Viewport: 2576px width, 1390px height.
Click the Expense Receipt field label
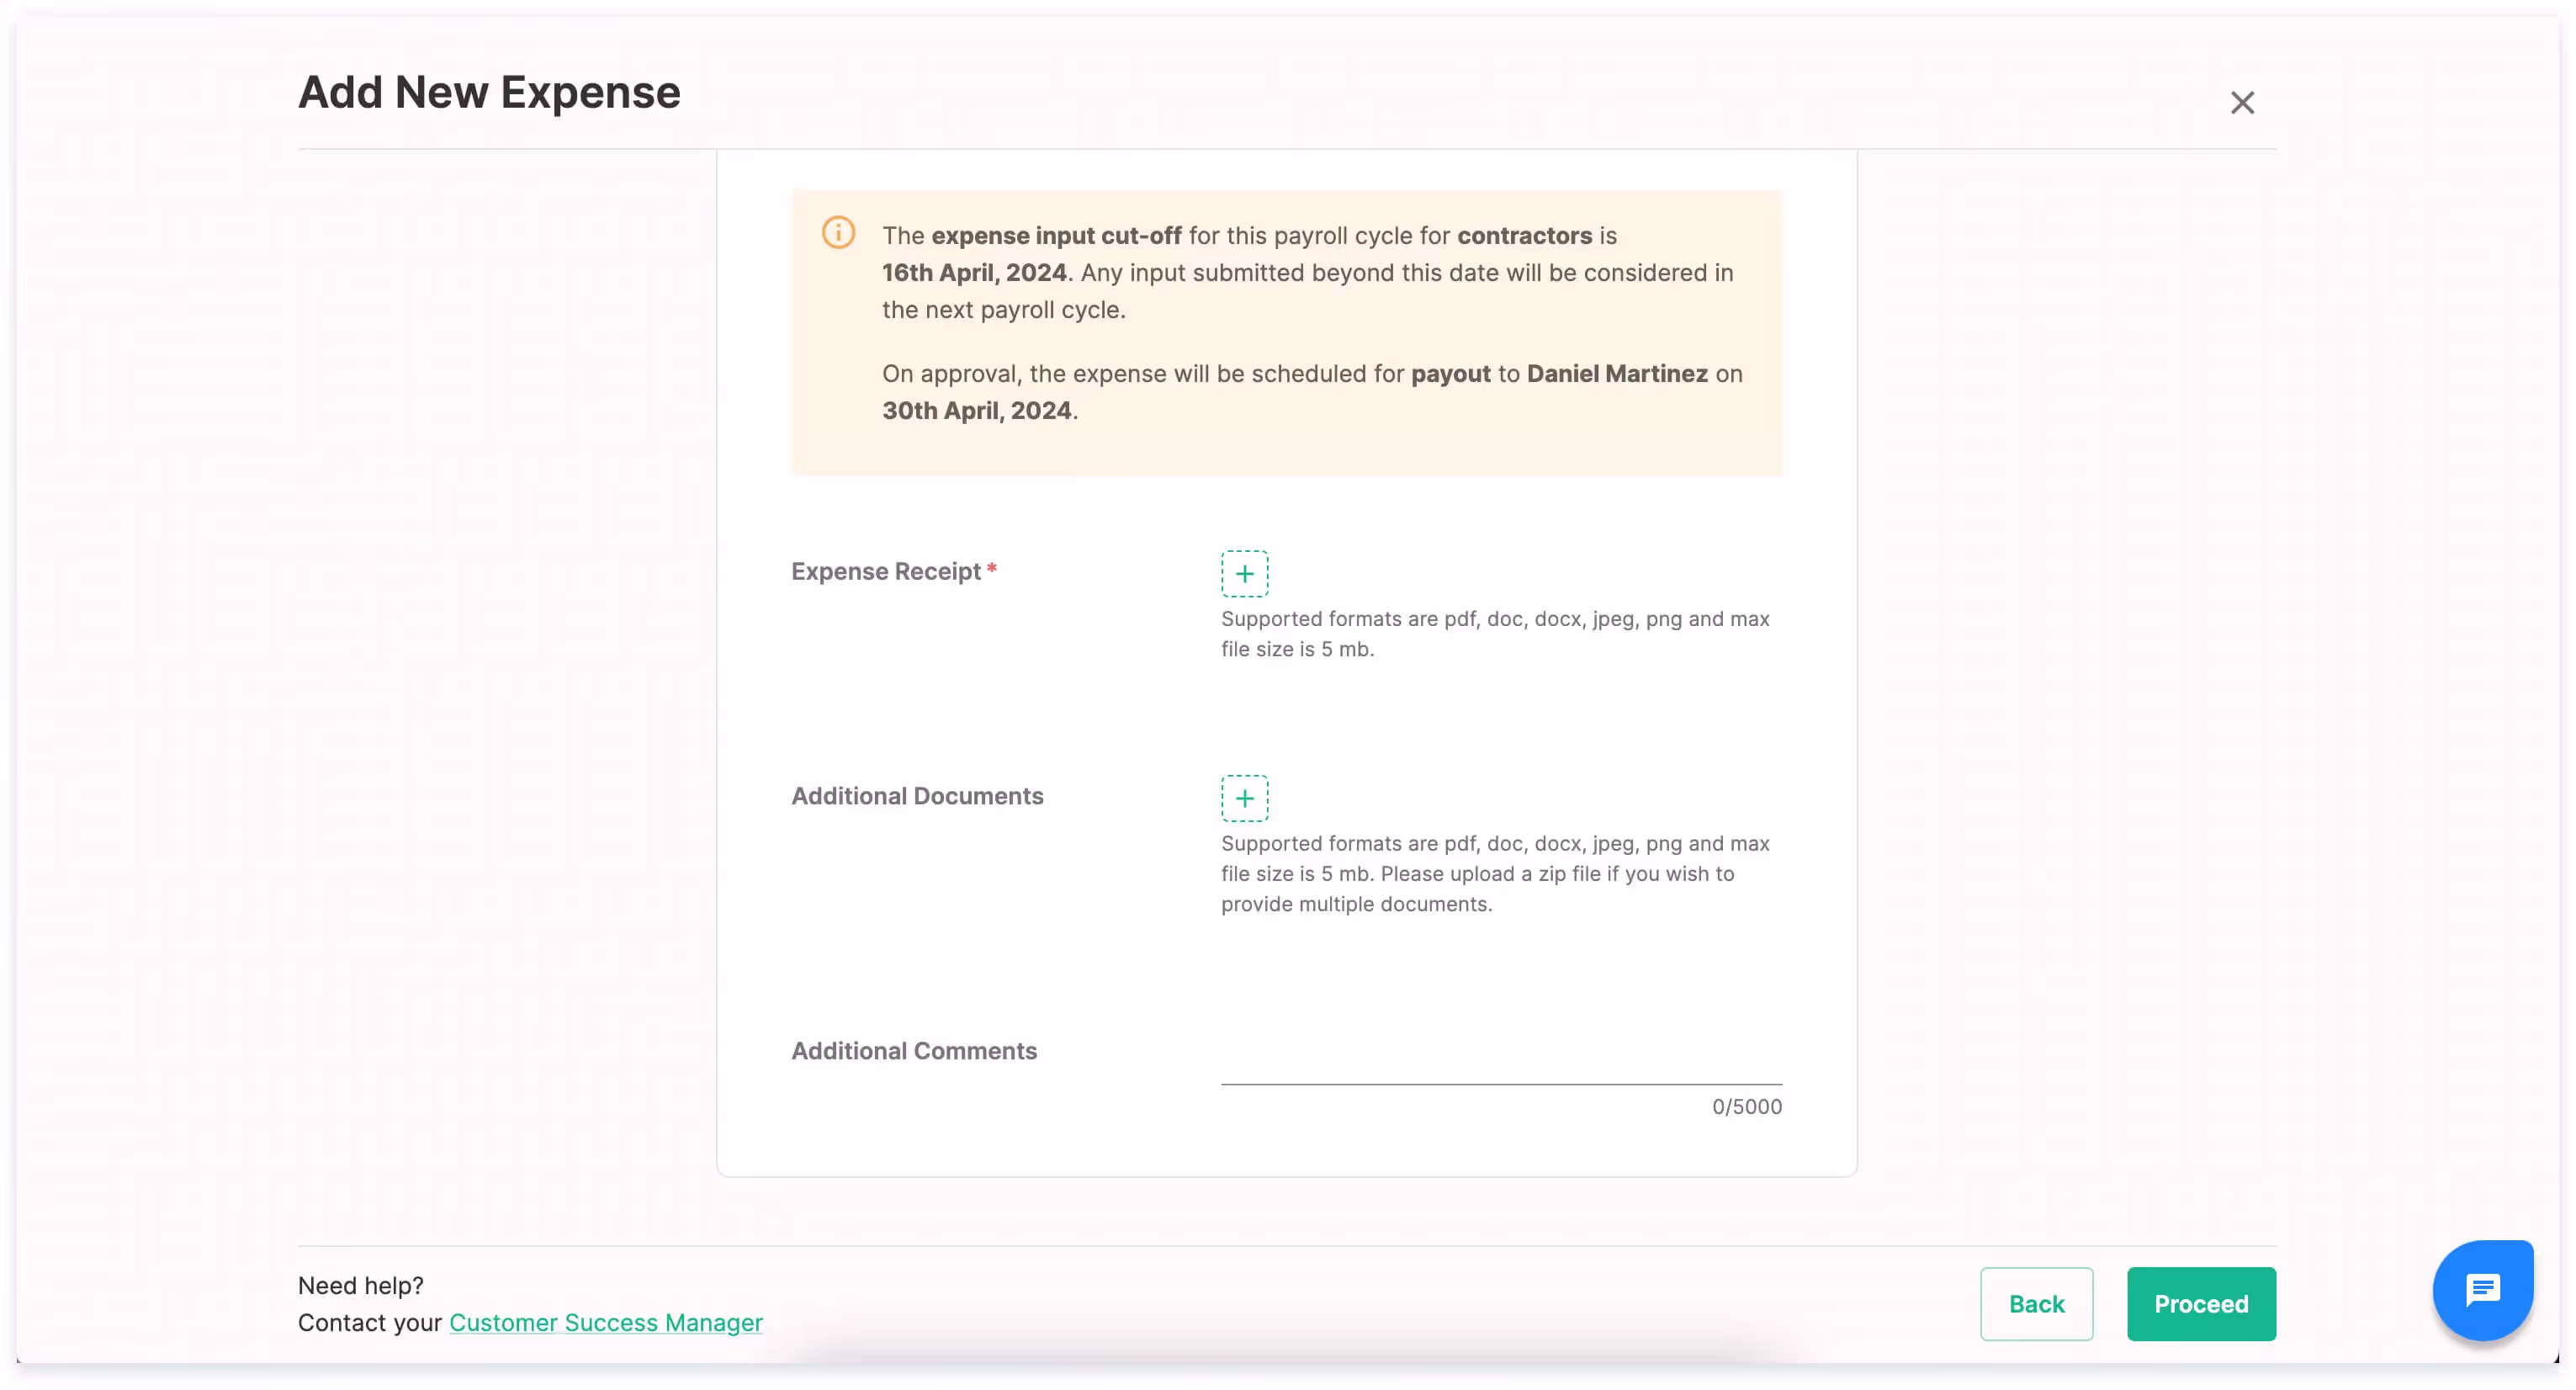pyautogui.click(x=886, y=571)
